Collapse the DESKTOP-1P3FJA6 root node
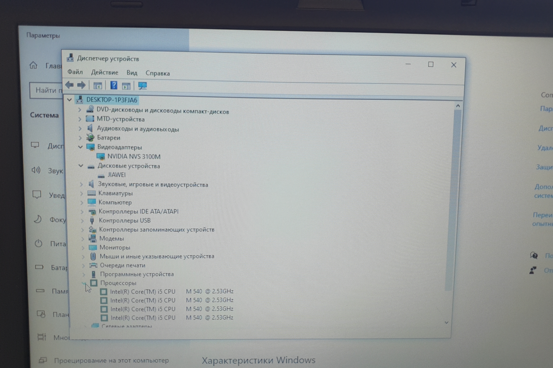Viewport: 553px width, 368px height. pyautogui.click(x=69, y=99)
